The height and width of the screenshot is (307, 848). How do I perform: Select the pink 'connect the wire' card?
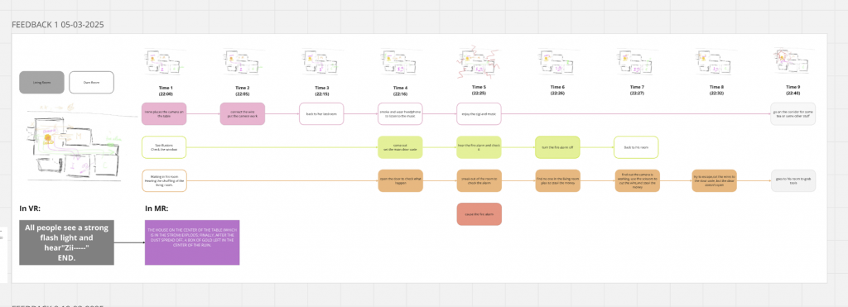pos(243,113)
